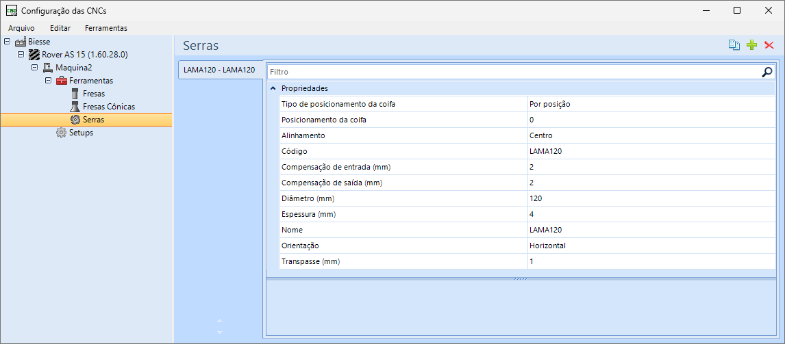
Task: Collapse the Ferramentas tree node
Action: click(x=49, y=80)
